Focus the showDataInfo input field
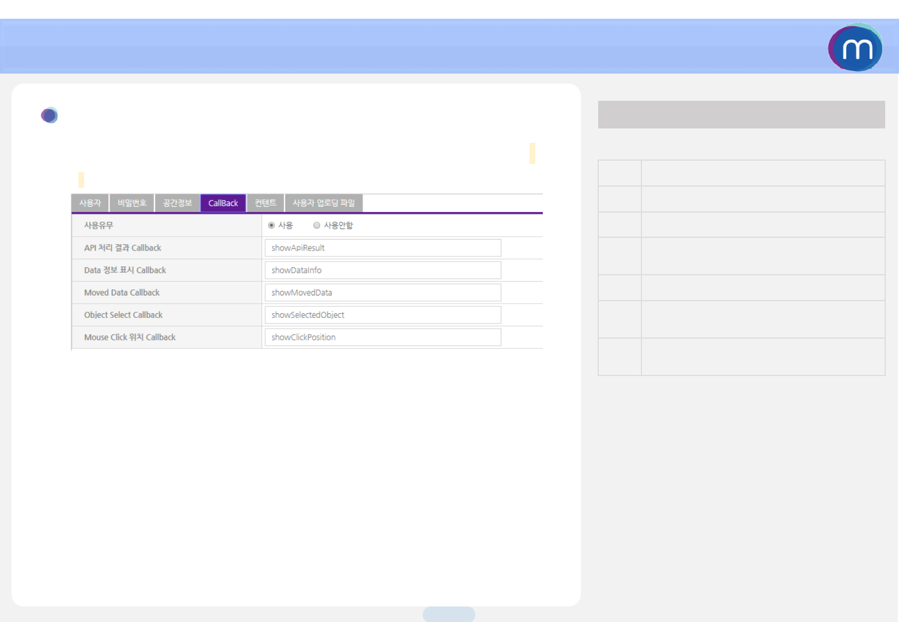899x622 pixels. [x=383, y=270]
